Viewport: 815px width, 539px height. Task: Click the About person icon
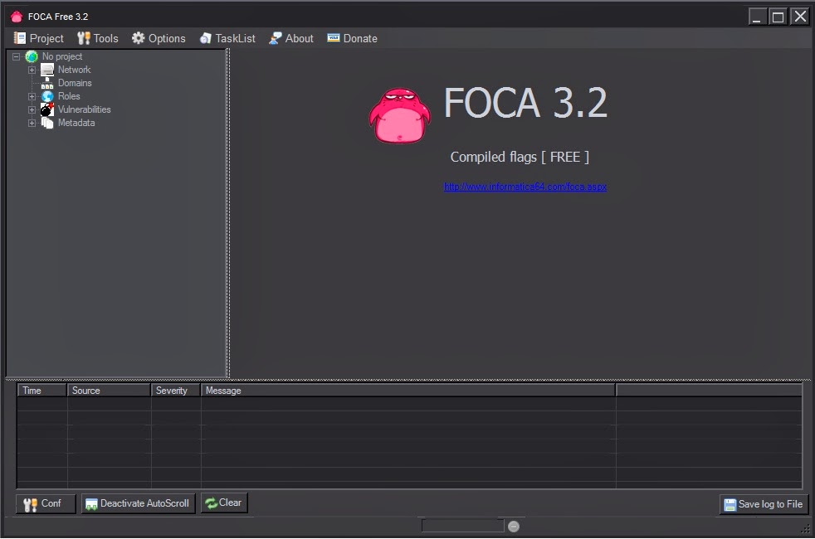[x=275, y=38]
